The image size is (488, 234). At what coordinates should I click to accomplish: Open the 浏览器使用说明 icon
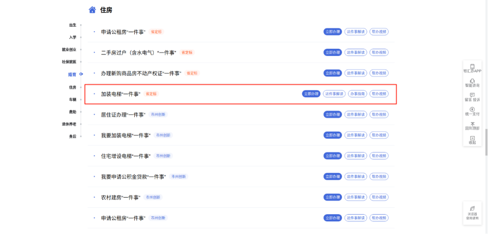point(472,209)
